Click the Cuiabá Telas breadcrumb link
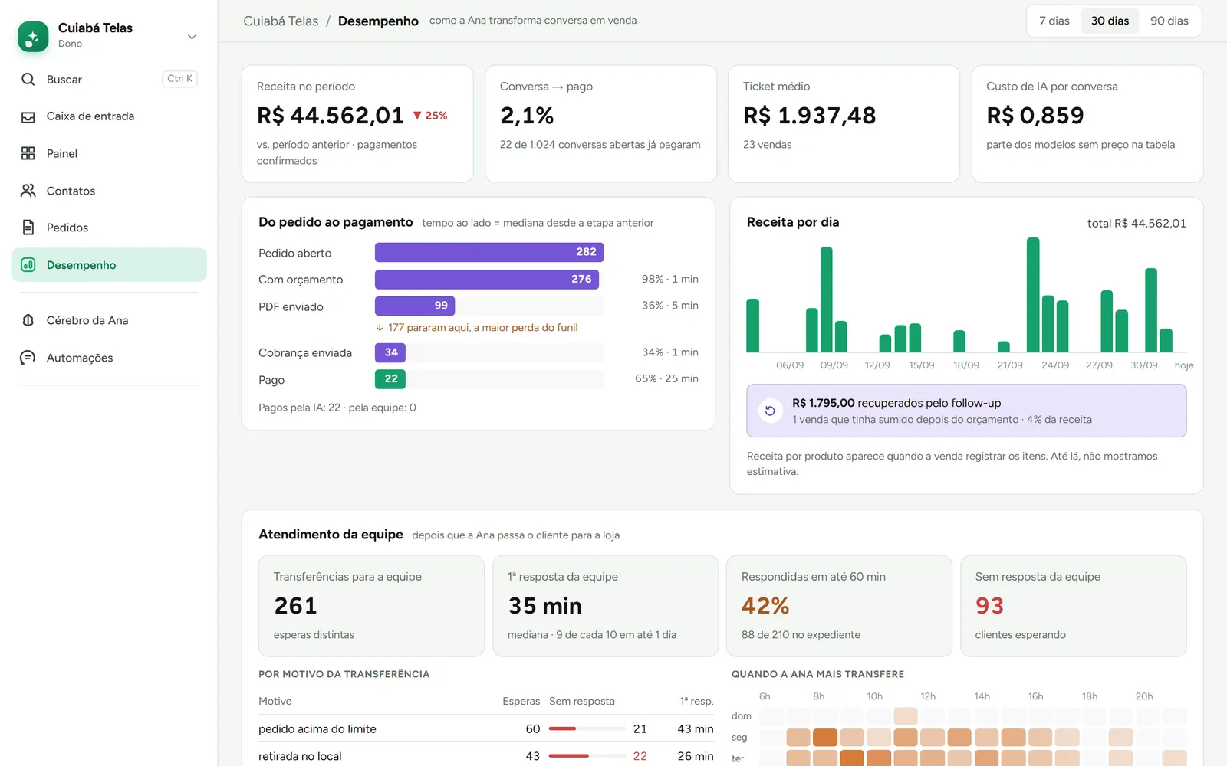Image resolution: width=1227 pixels, height=766 pixels. point(281,21)
